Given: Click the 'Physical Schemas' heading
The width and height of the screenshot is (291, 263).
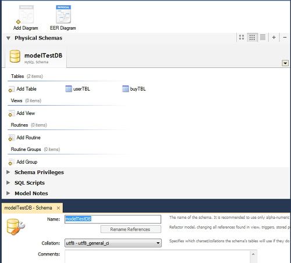Looking at the screenshot, I should click(x=38, y=38).
